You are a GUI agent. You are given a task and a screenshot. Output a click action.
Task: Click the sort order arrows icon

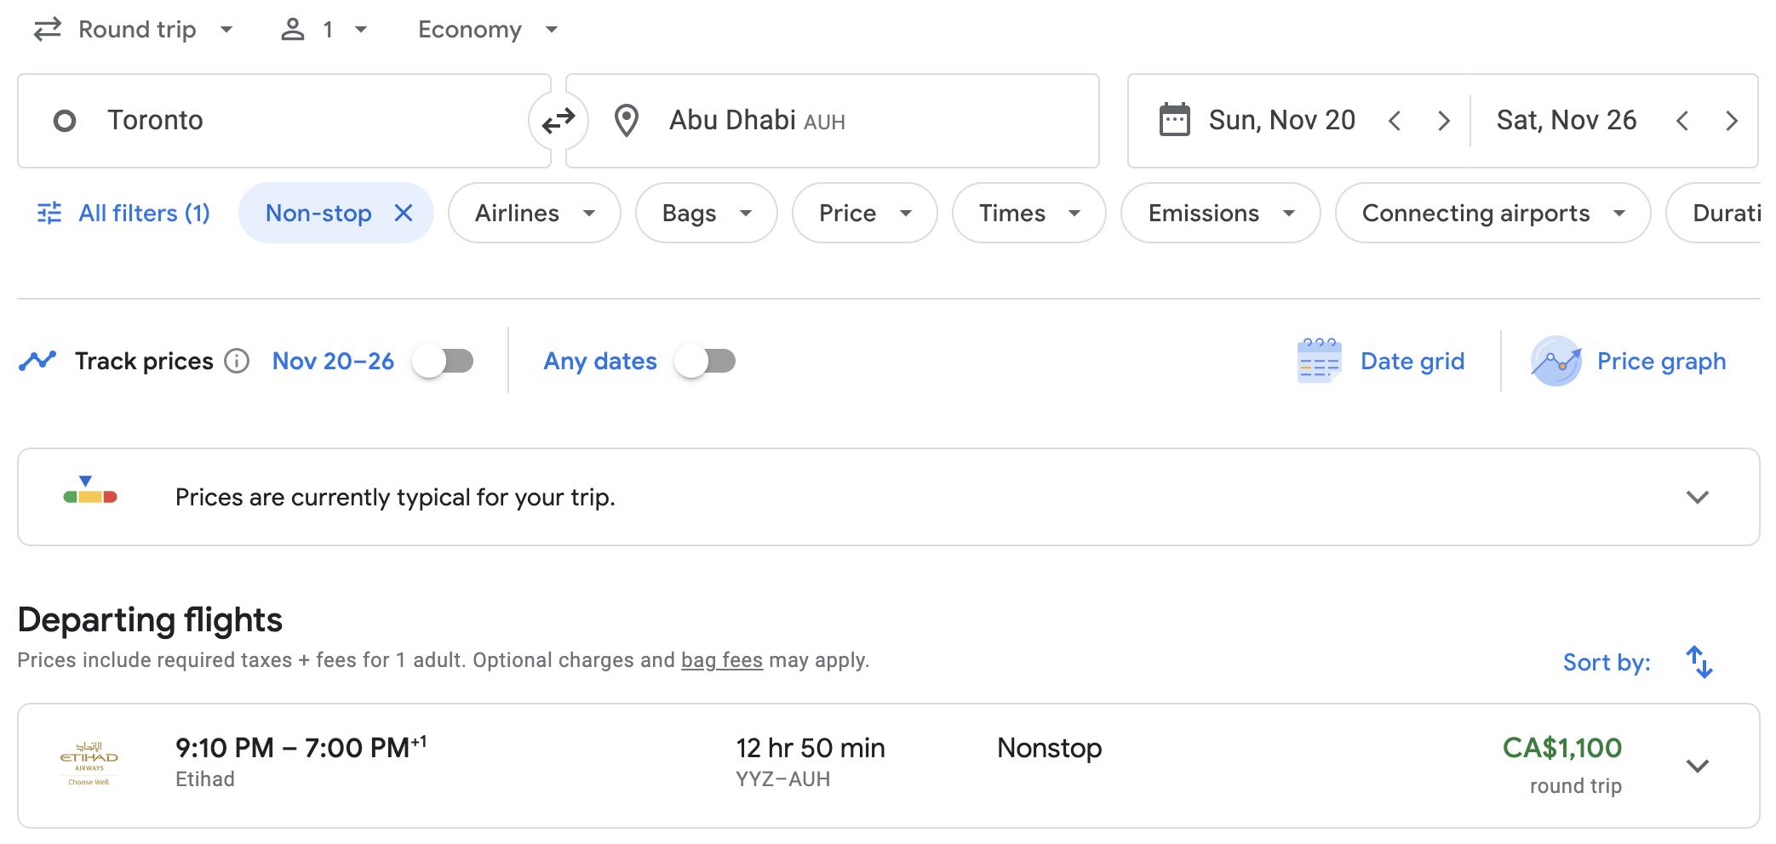[x=1699, y=662]
